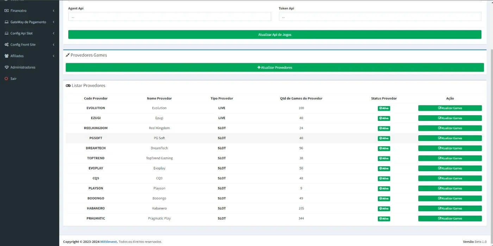Click the GateWay de Pagamento laptop icon
This screenshot has height=246, width=493.
(x=6, y=22)
